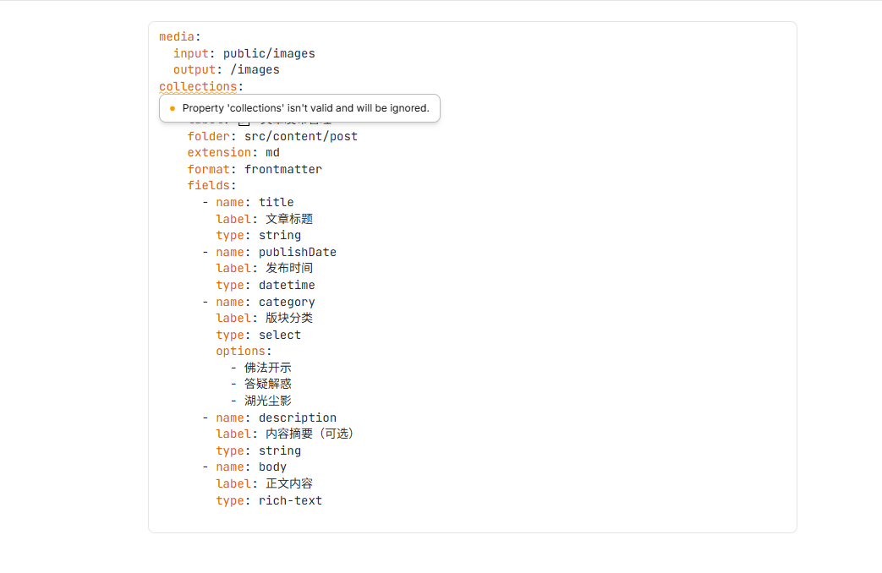Click the orange warning dot in tooltip
The image size is (882, 573).
pos(173,108)
